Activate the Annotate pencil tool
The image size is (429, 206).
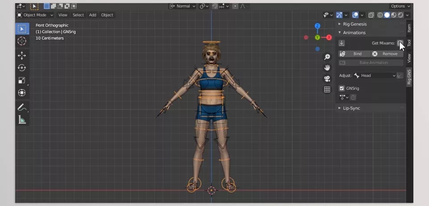(22, 107)
